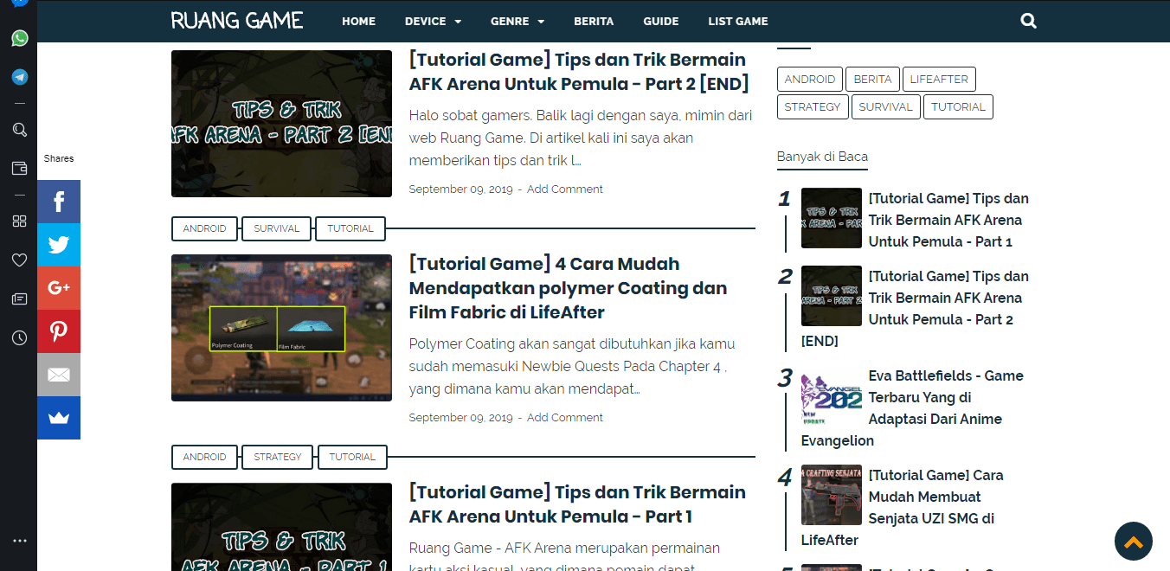
Task: Expand the DEVICE dropdown menu
Action: click(x=433, y=21)
